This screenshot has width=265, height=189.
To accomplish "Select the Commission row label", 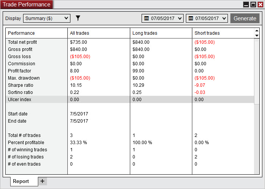I will point(22,64).
